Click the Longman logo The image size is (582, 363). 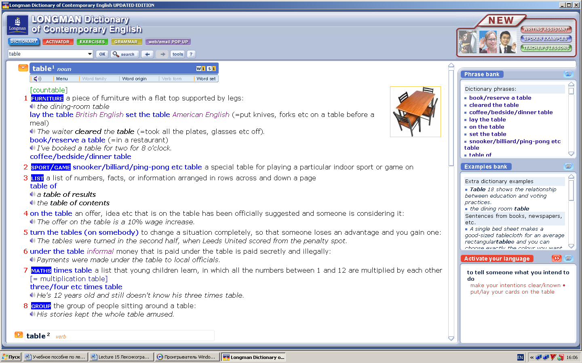[x=17, y=25]
